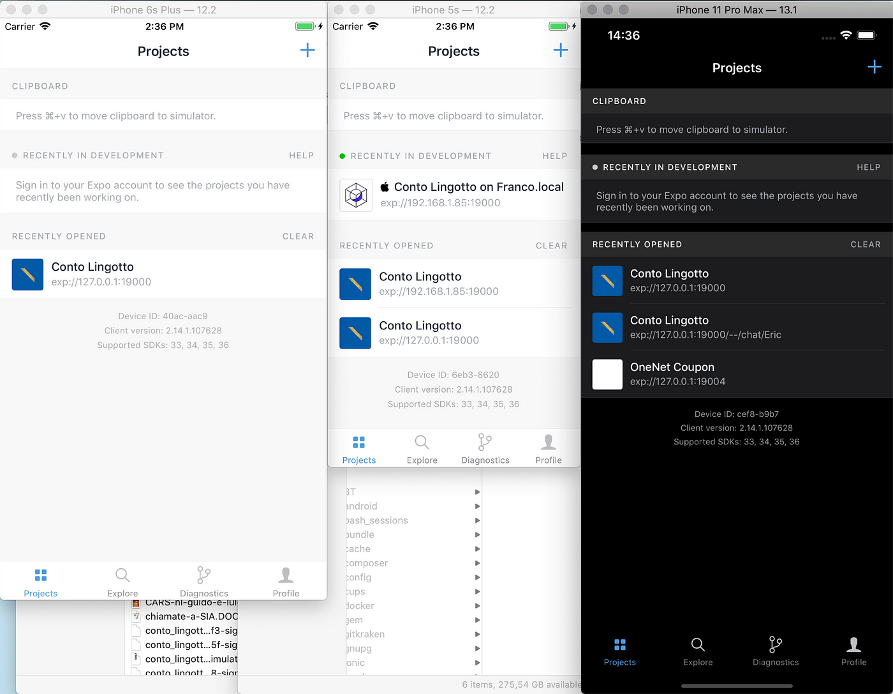
Task: Expand the android folder arrow in Finder
Action: click(x=478, y=506)
